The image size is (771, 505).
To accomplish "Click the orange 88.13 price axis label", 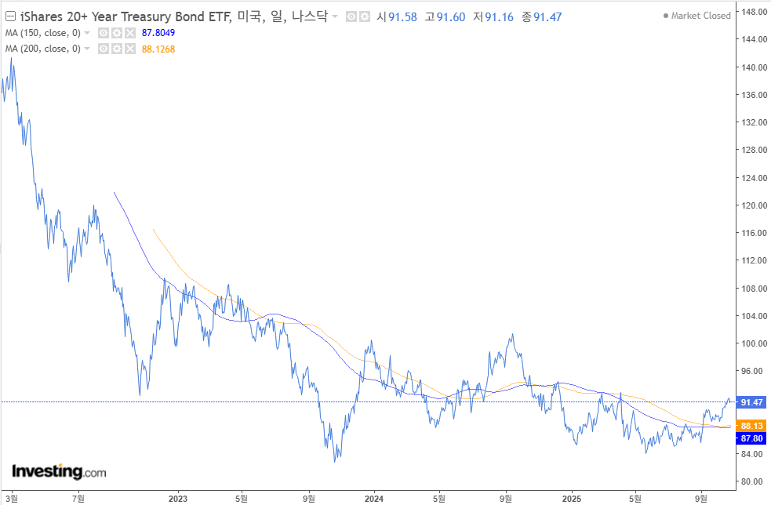I will point(751,426).
